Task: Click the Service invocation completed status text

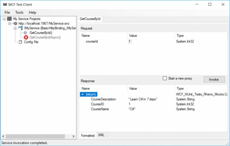Action: tap(24, 143)
